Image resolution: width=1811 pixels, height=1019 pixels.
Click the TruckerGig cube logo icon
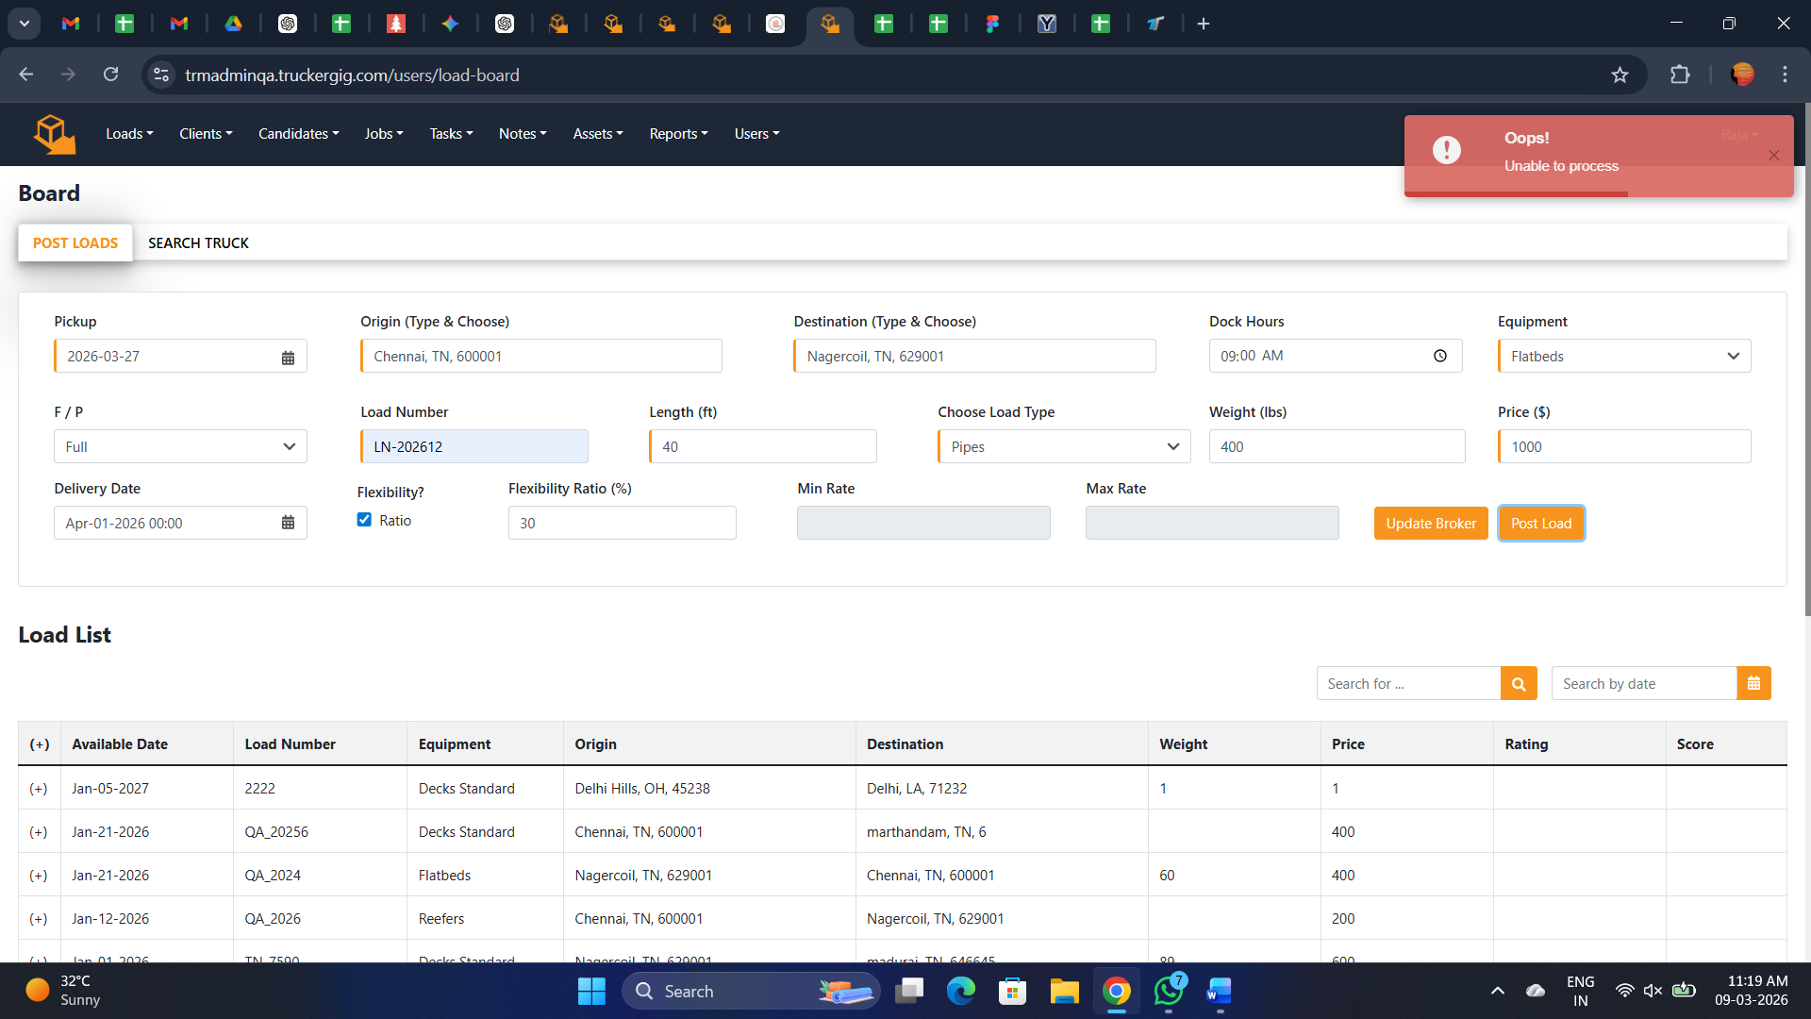54,134
